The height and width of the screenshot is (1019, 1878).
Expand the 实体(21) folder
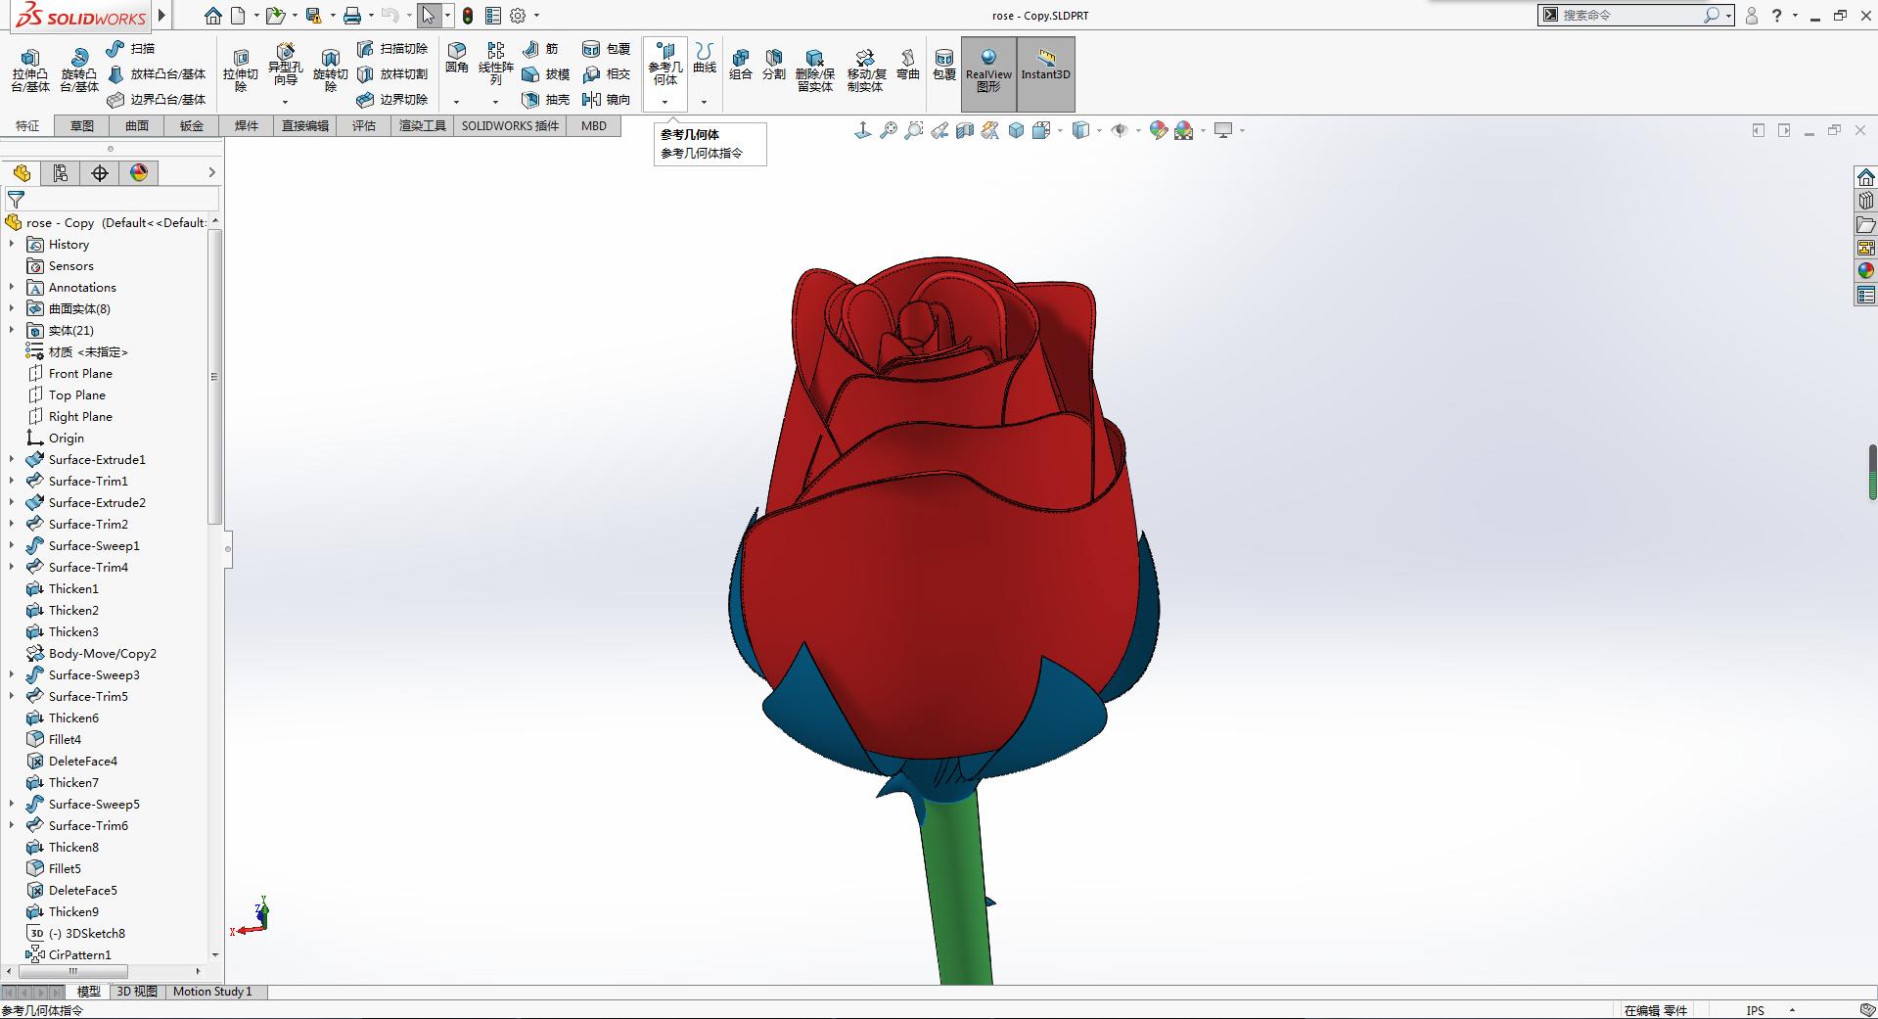(12, 331)
